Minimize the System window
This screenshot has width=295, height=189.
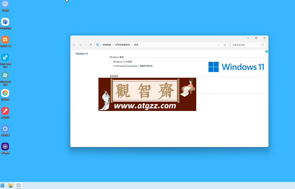[x=248, y=38]
